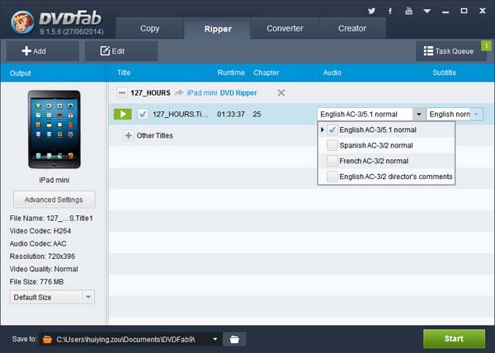Switch to the Ripper tab
This screenshot has height=353, width=495.
coord(218,29)
